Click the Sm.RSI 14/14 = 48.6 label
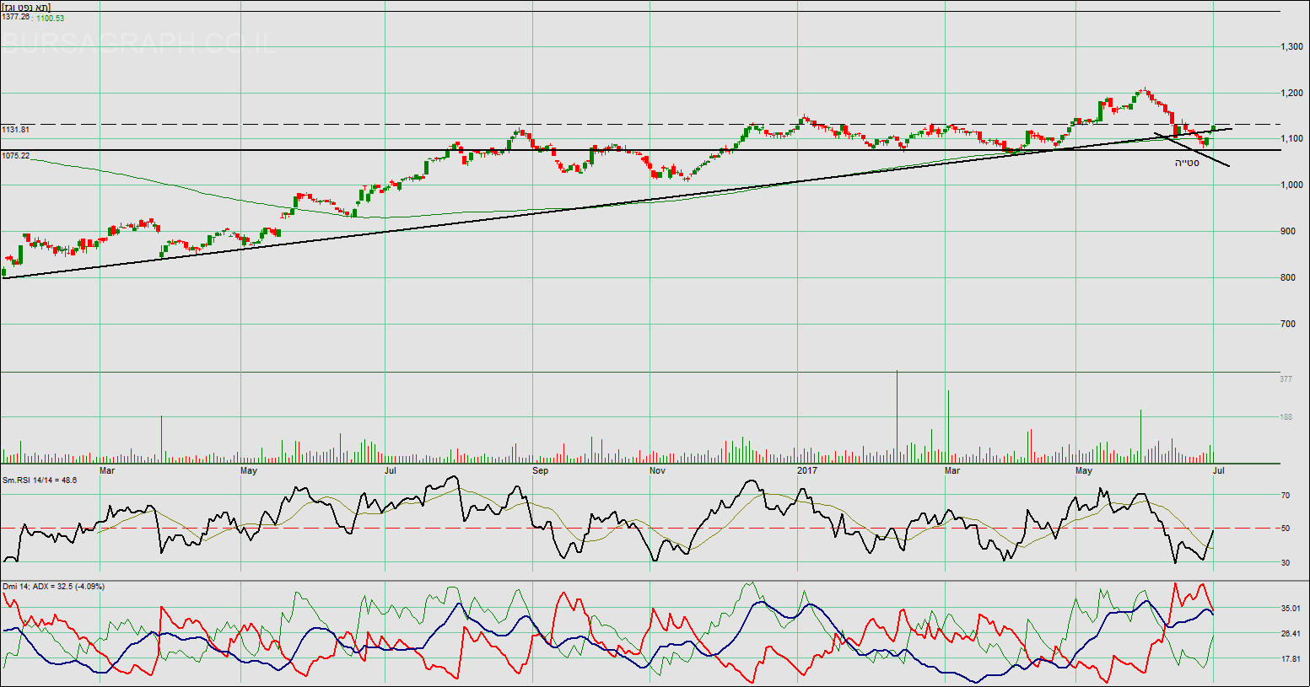Screen dimensions: 1310x687 coord(40,480)
